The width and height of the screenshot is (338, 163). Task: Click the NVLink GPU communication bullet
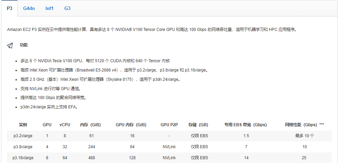[51, 88]
